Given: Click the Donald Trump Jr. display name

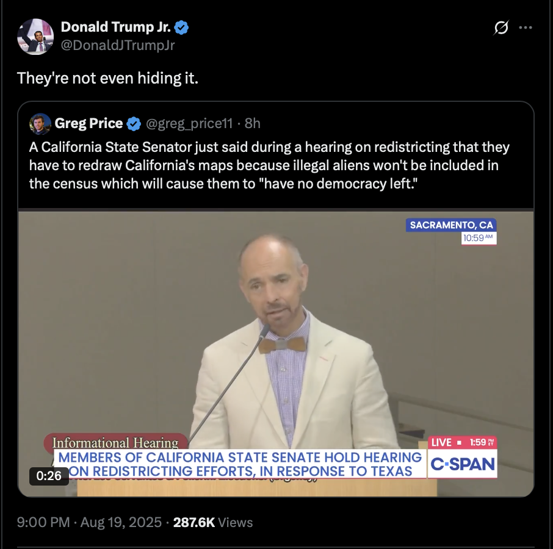Looking at the screenshot, I should pyautogui.click(x=116, y=27).
